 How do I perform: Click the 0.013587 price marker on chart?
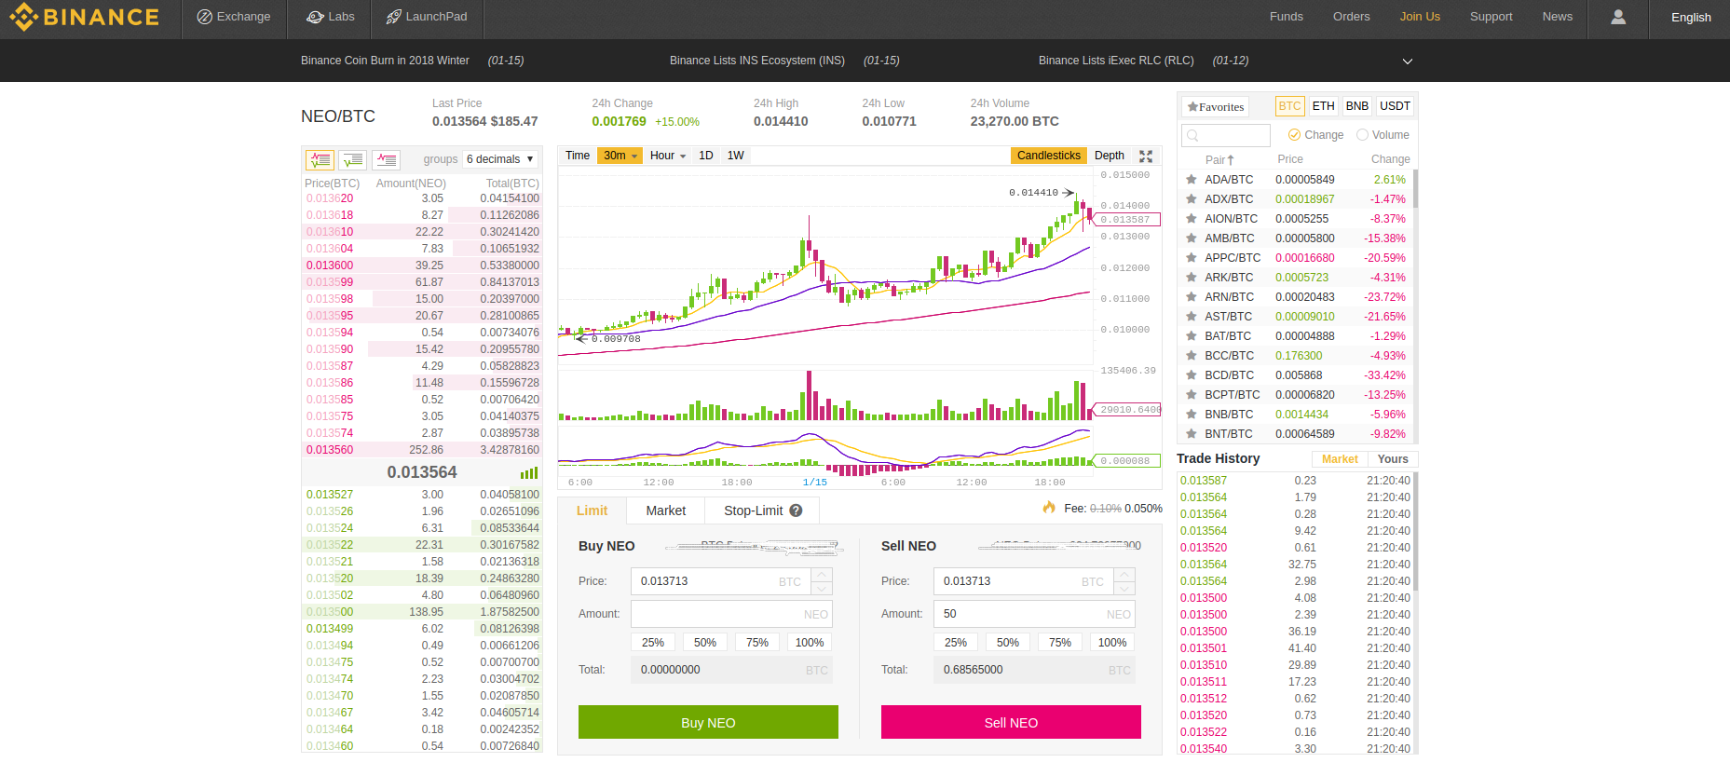pos(1126,220)
